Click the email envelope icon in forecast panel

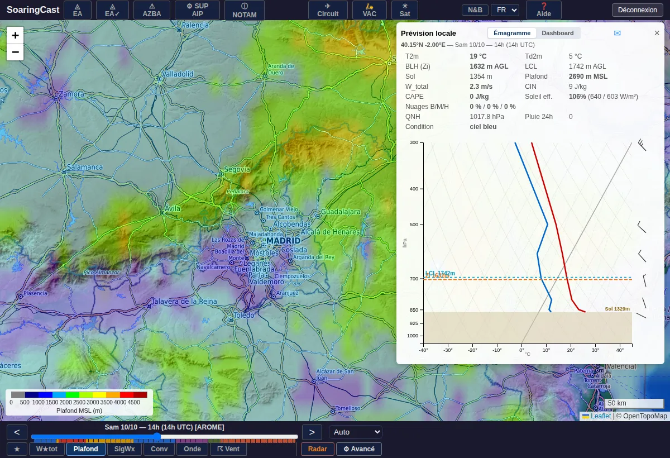click(617, 33)
